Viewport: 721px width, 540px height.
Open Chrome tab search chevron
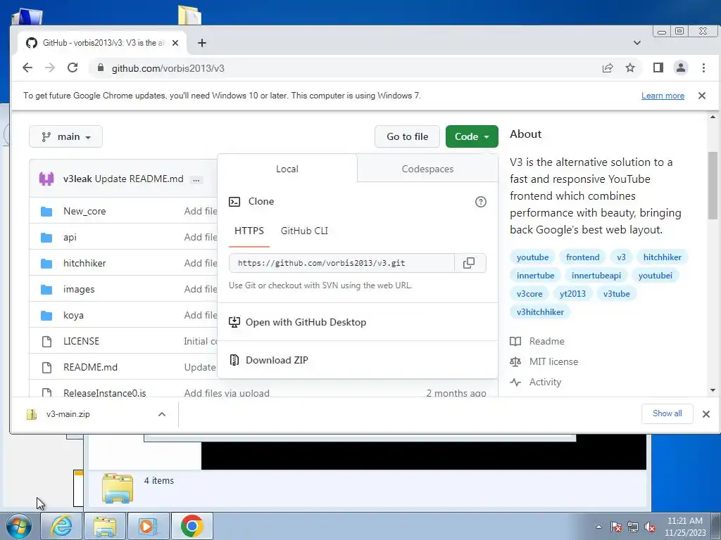[x=637, y=43]
